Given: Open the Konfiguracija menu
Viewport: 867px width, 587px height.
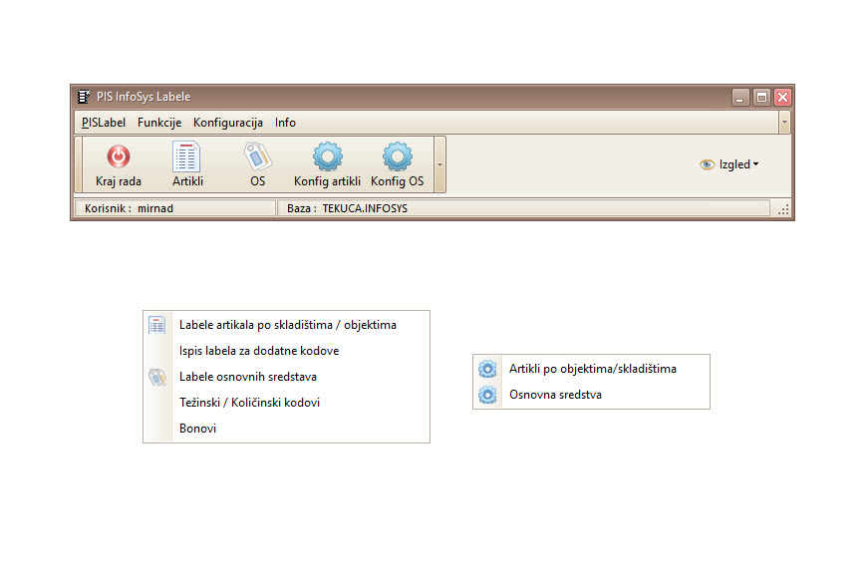Looking at the screenshot, I should pos(228,123).
